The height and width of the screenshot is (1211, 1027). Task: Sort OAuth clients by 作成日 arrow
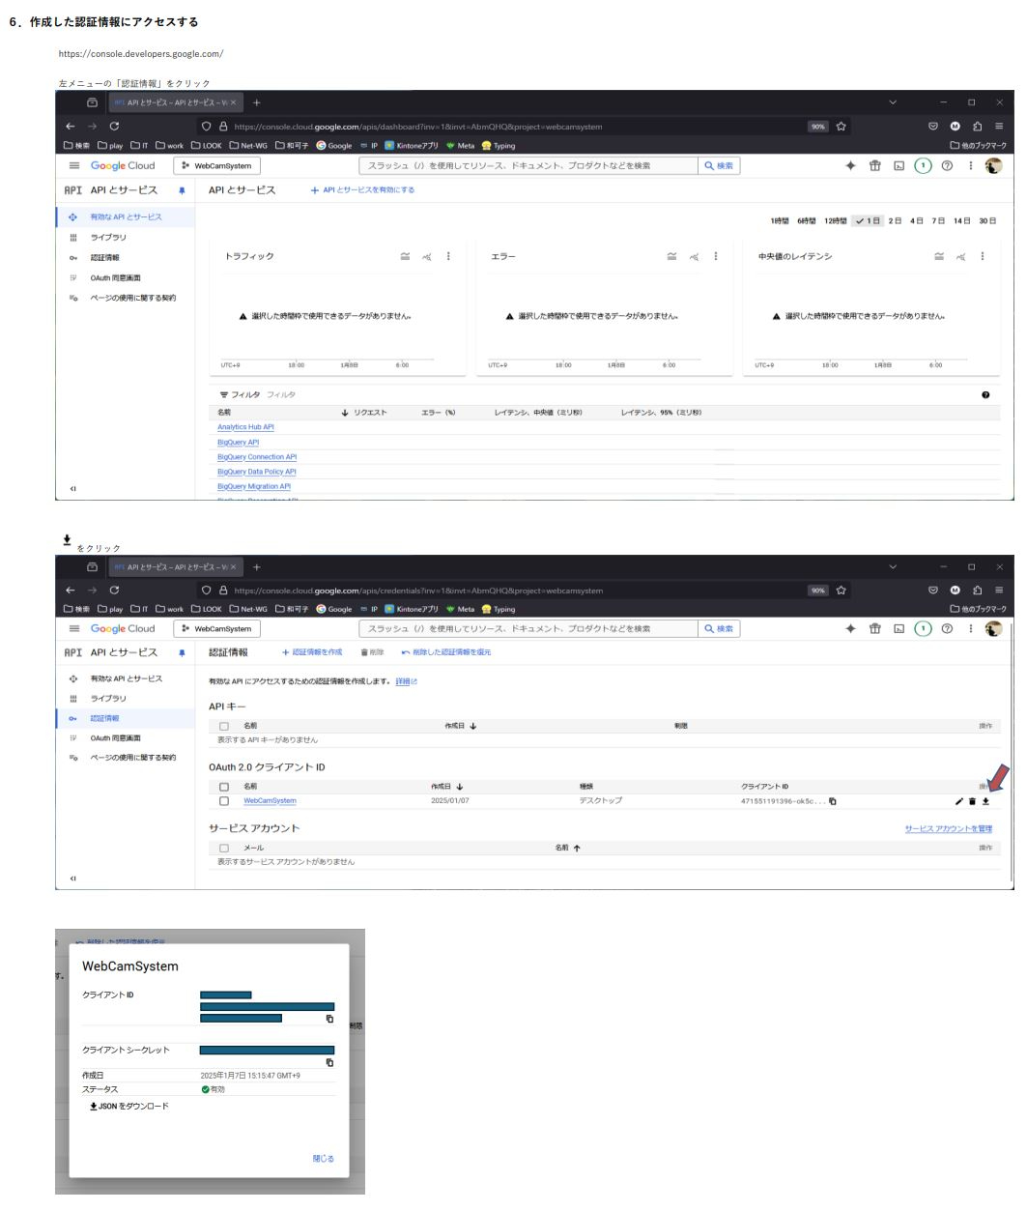(x=460, y=787)
